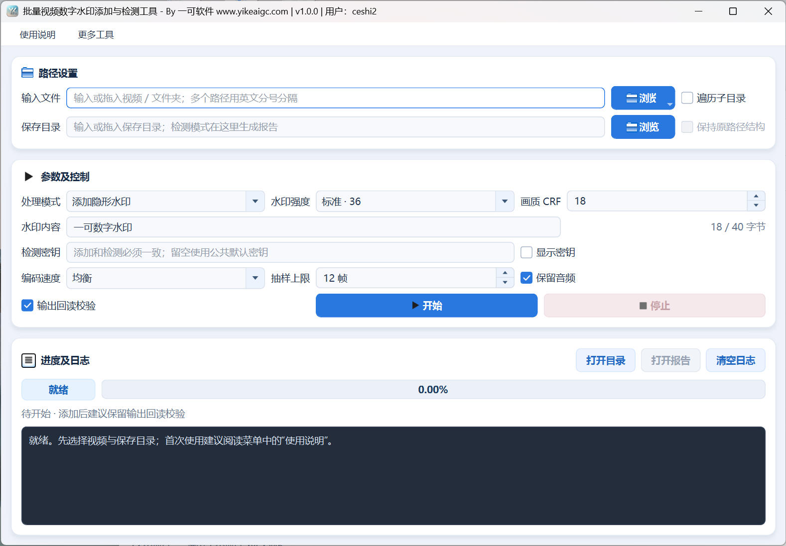Decrease 抽样上限 with down arrow

[x=505, y=283]
